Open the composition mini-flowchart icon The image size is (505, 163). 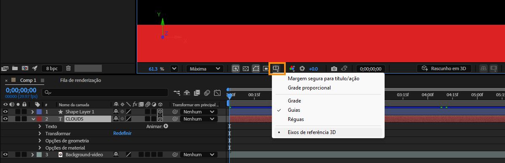[177, 92]
